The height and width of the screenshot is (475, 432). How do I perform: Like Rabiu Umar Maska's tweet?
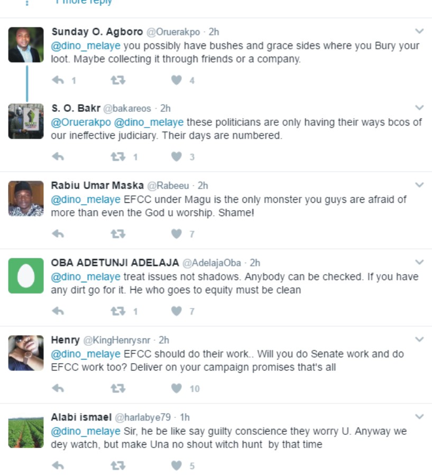pyautogui.click(x=177, y=234)
